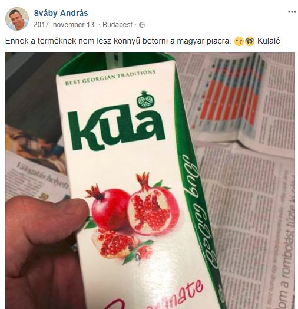Open the post options three-dot menu

292,12
